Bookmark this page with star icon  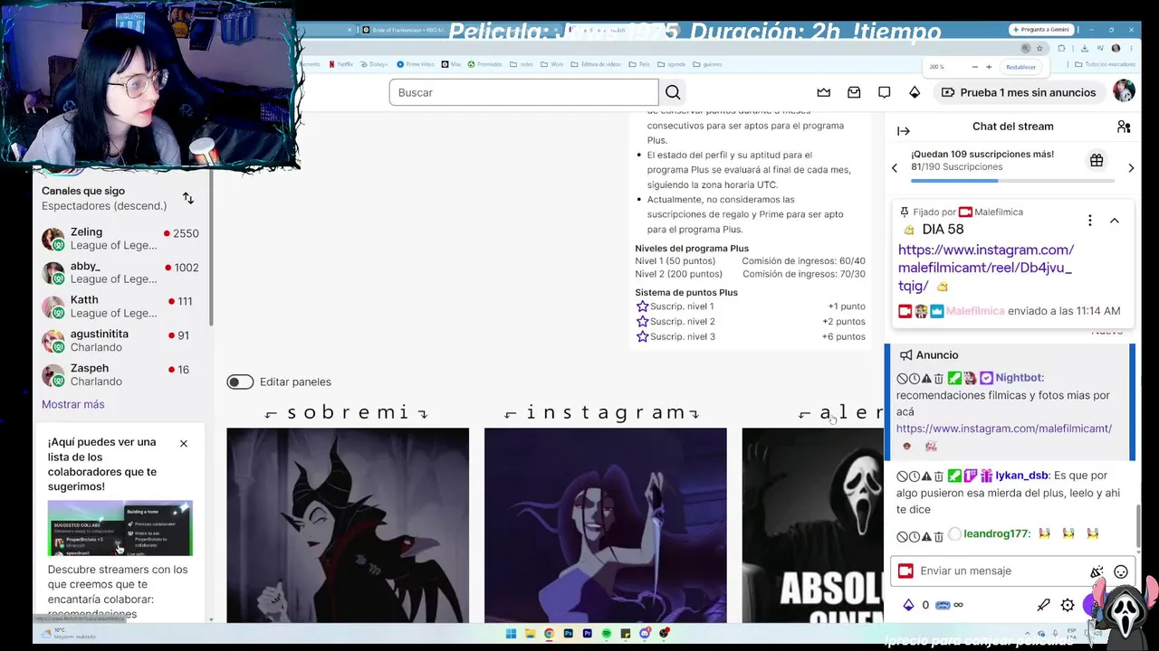(x=1039, y=48)
